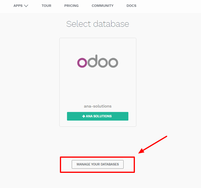
Task: Click the MANAGE YOUR DATABASES button
Action: [98, 164]
